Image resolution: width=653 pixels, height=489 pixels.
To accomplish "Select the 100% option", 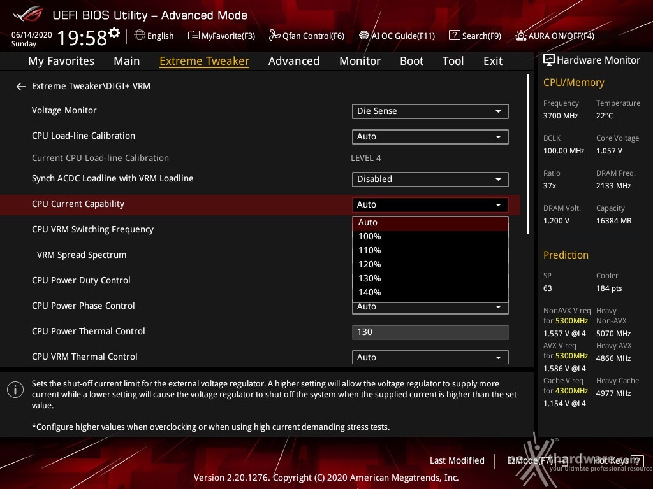I will (x=430, y=237).
